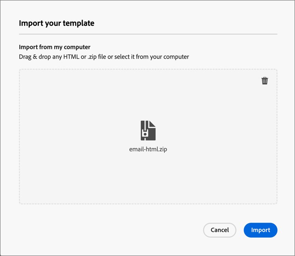Click the lid of the trash can icon
This screenshot has height=256, width=295.
265,78
